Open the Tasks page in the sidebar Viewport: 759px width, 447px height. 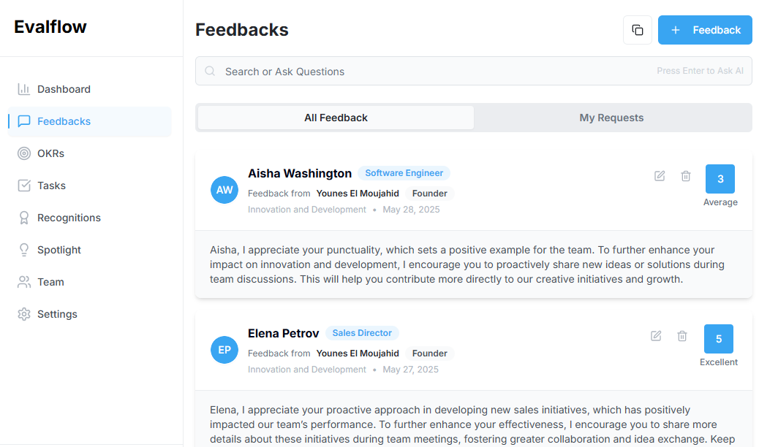(51, 186)
